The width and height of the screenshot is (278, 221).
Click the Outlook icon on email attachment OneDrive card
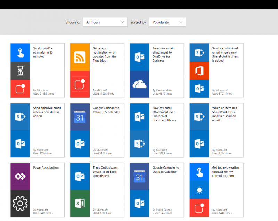click(x=139, y=56)
